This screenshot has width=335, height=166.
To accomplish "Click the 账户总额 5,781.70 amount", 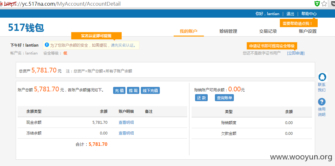I will [47, 89].
